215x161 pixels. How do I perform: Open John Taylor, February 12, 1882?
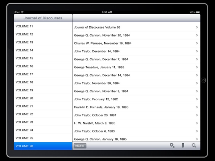coord(136,99)
